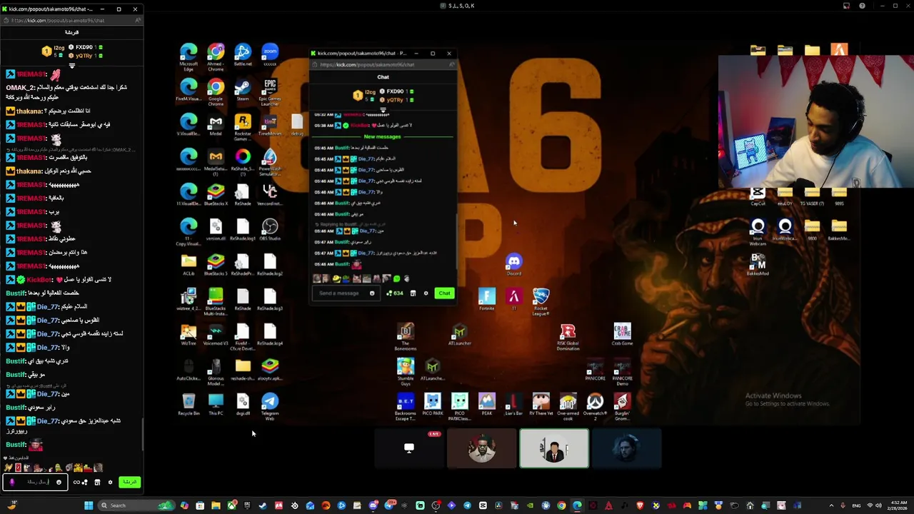
Task: Open the PANICORE Demo shortcut
Action: 622,371
